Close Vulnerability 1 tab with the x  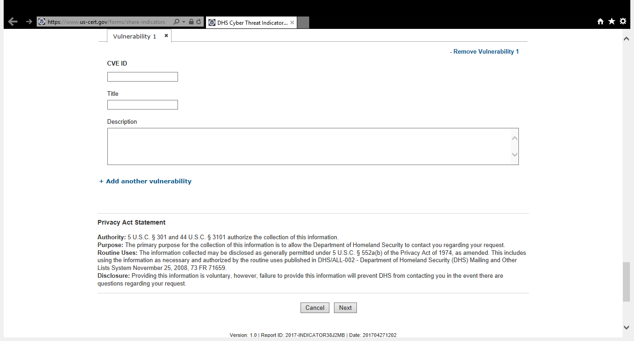coord(166,35)
